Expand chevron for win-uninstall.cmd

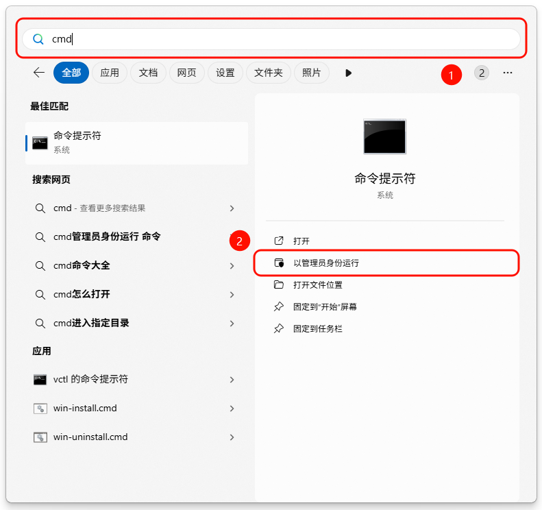232,437
